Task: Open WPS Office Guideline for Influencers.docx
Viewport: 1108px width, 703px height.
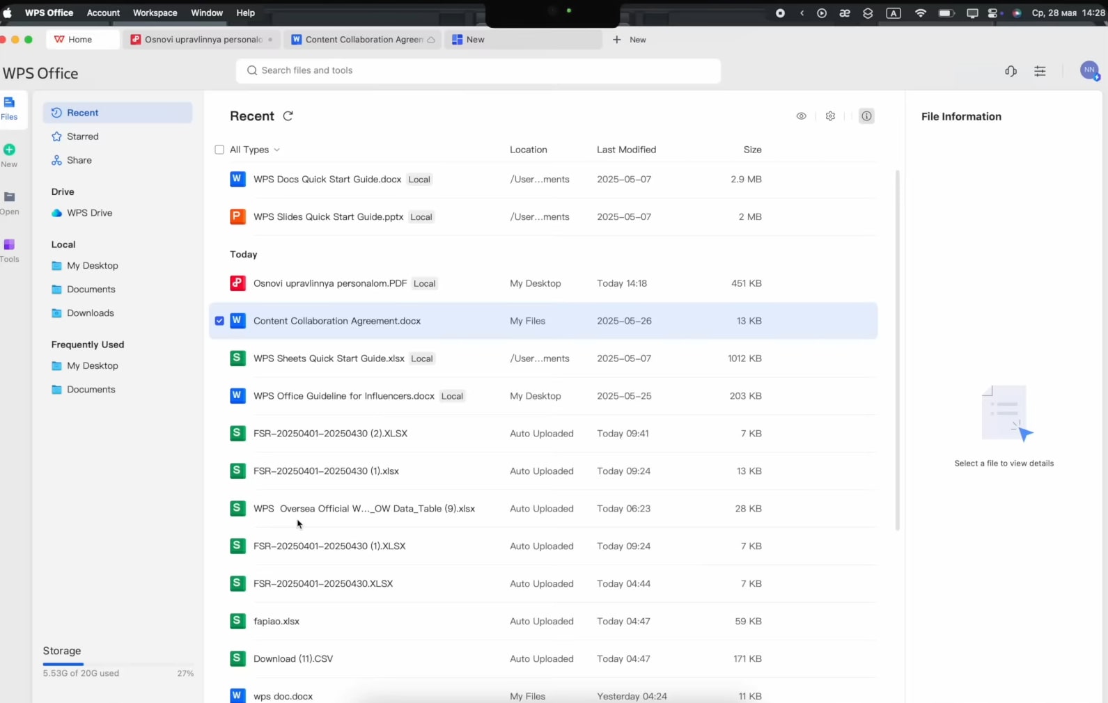Action: [543, 396]
